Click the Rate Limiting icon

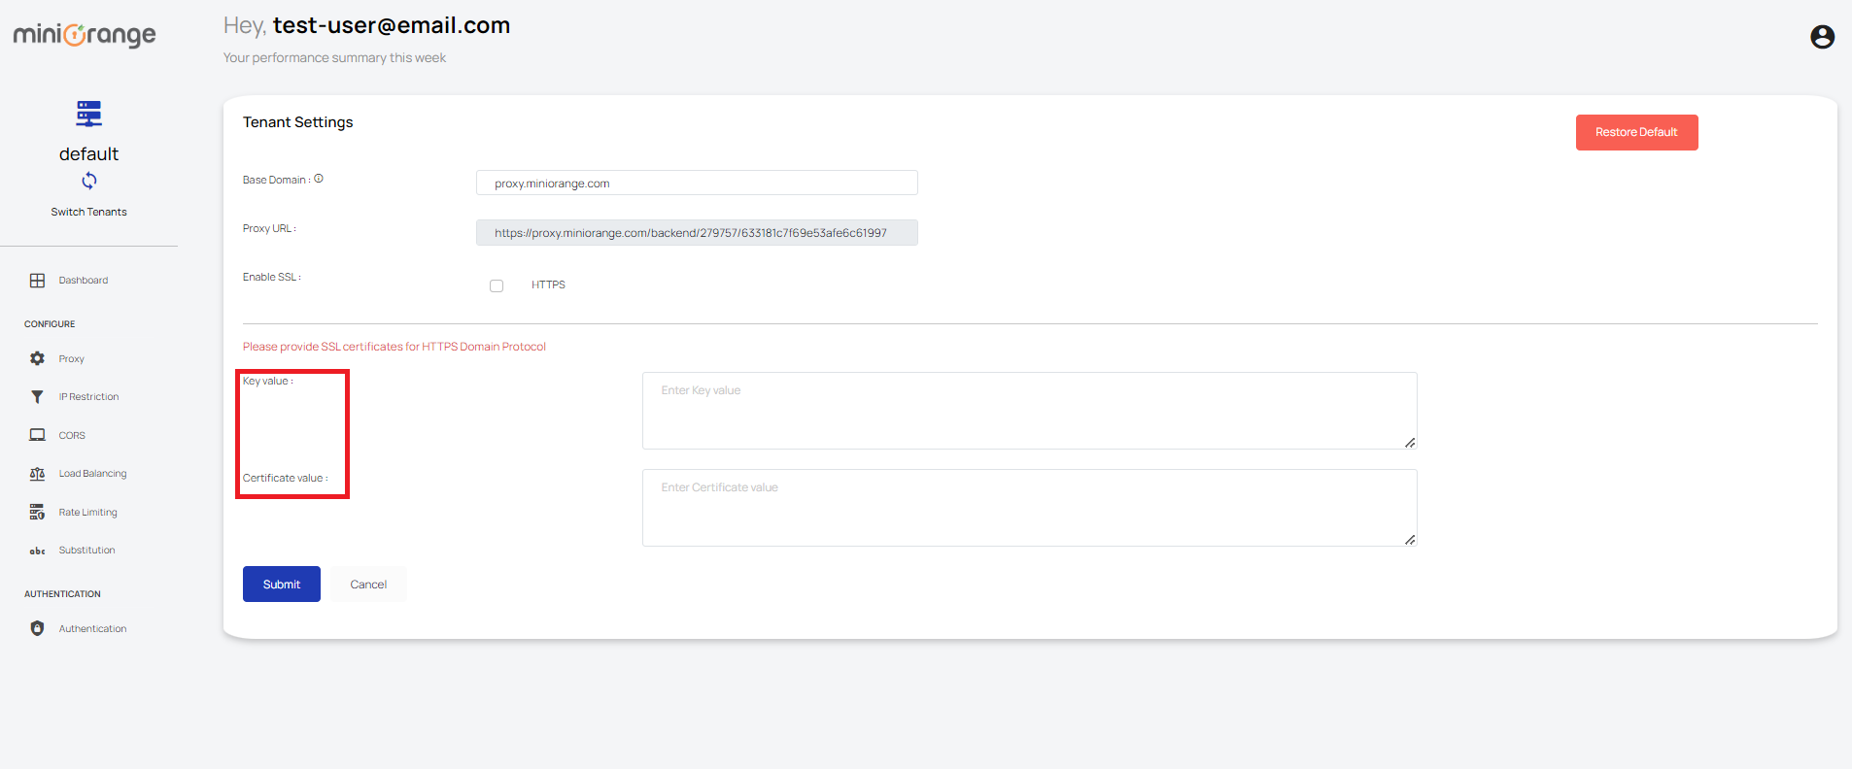point(37,512)
